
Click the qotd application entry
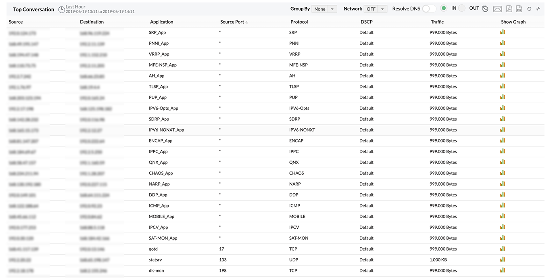153,249
